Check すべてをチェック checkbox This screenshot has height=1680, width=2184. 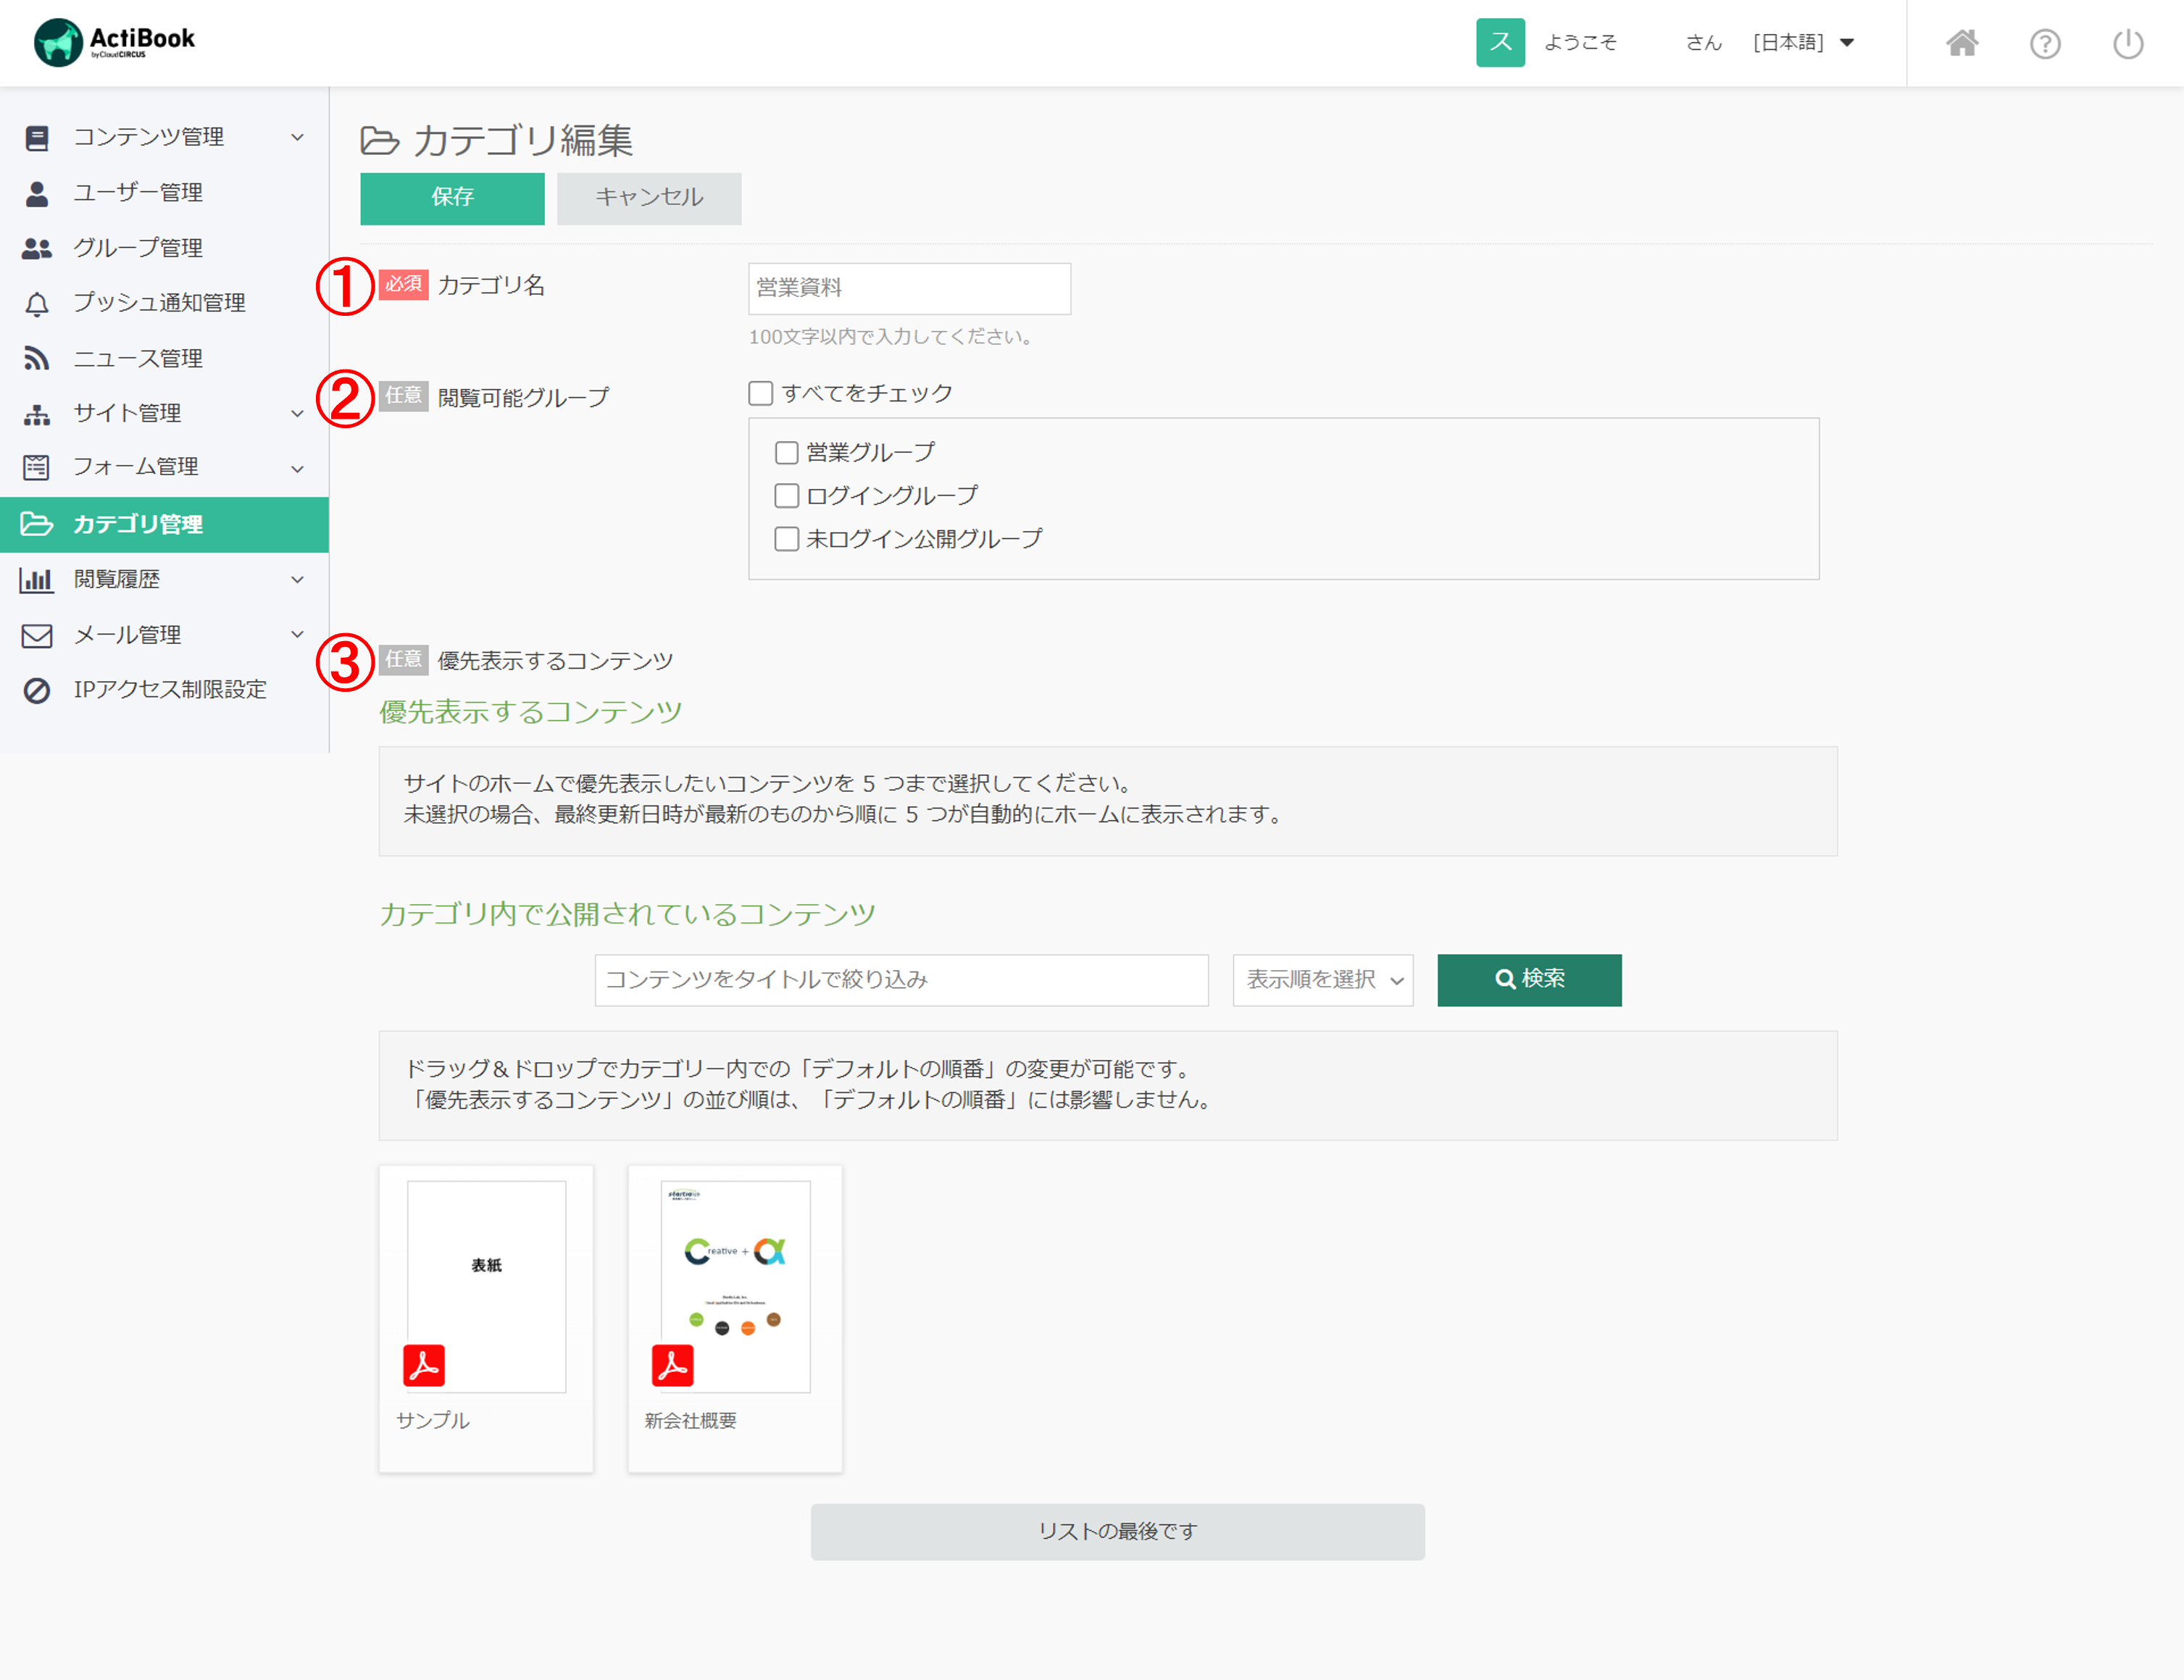click(761, 394)
